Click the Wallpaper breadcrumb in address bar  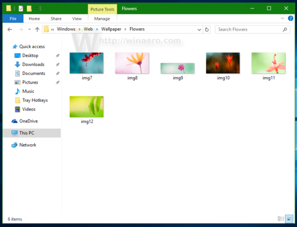click(111, 29)
